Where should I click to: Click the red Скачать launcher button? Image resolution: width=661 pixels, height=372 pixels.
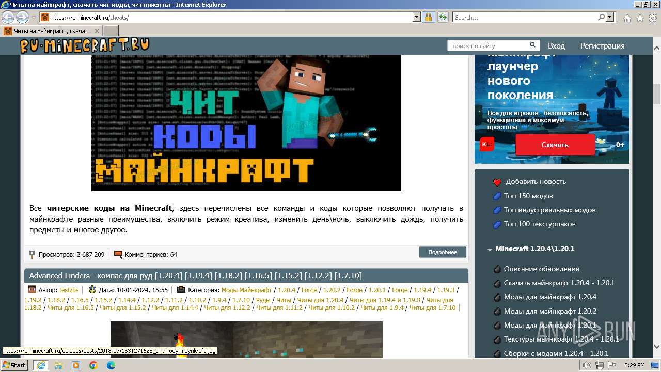click(555, 145)
